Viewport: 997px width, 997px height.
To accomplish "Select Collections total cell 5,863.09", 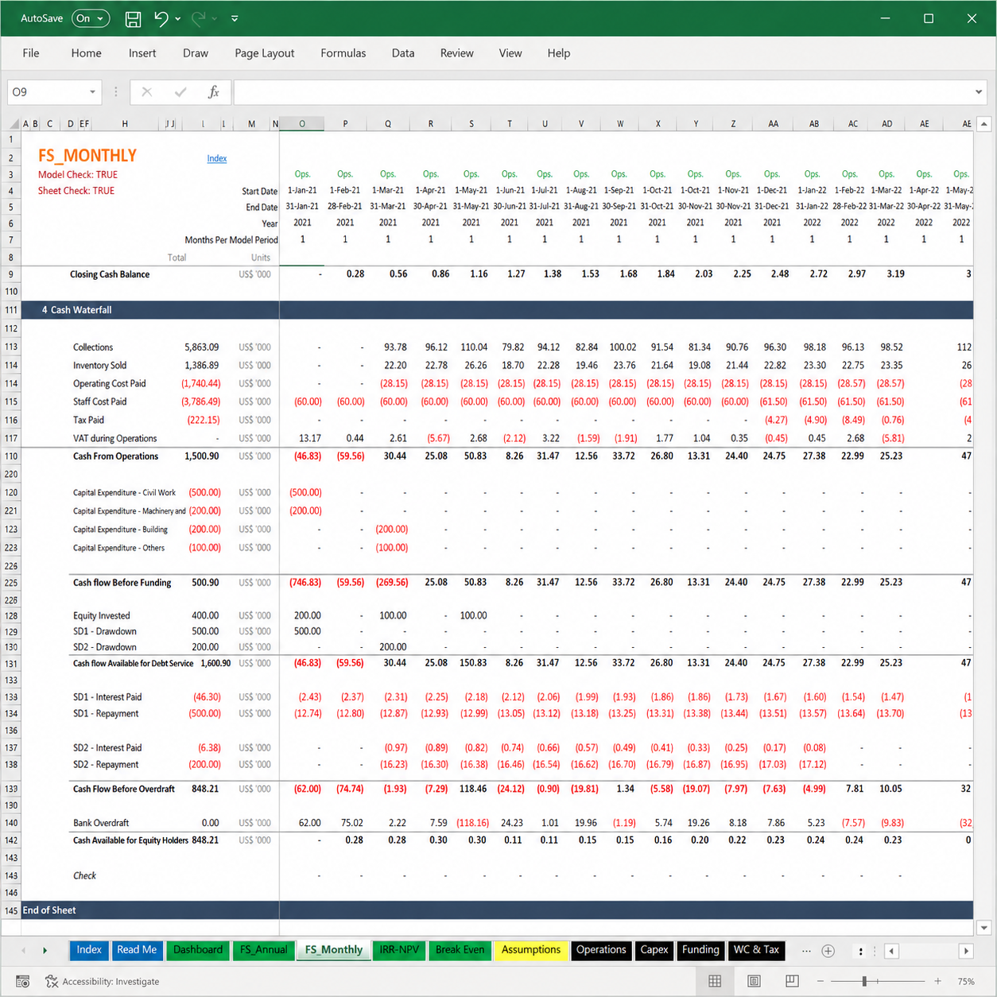I will (202, 347).
